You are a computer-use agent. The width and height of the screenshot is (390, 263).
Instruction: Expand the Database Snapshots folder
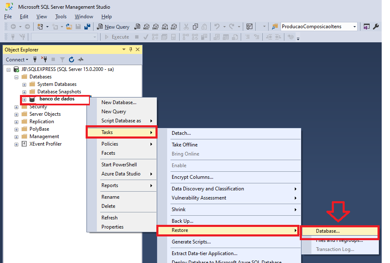click(x=25, y=92)
